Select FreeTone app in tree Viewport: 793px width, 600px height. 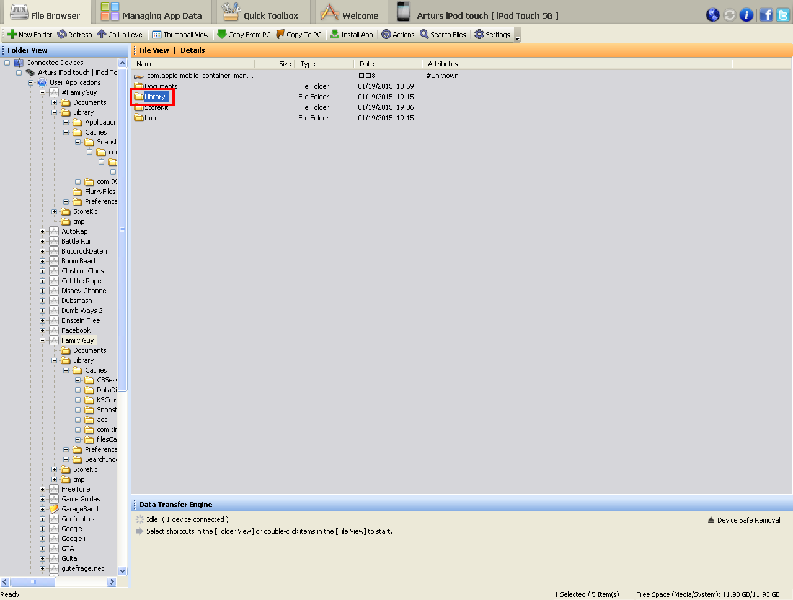76,489
